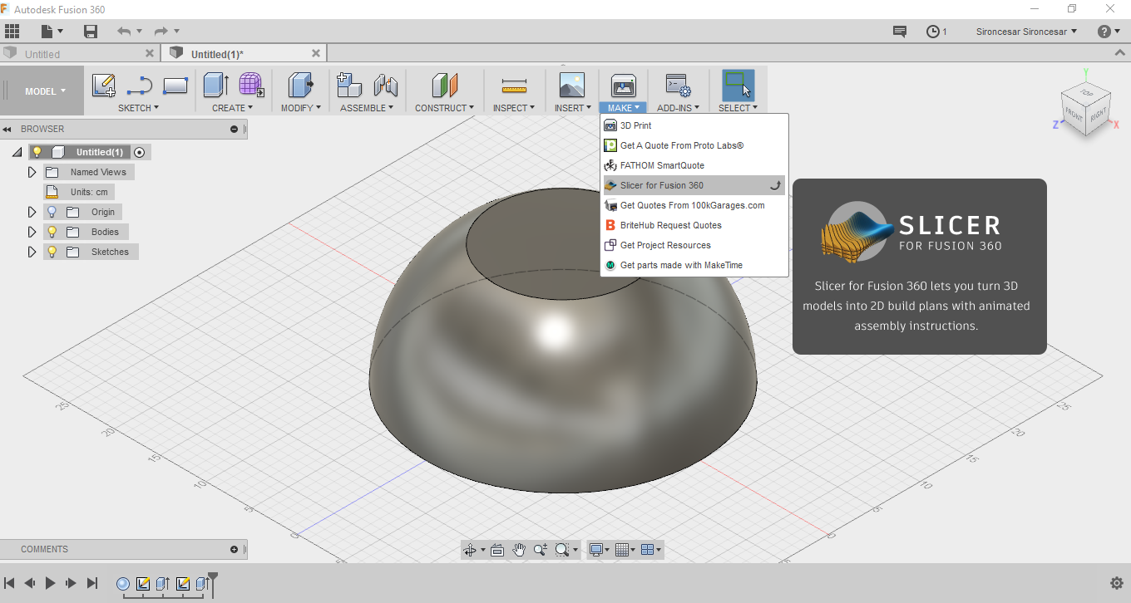Close the Untitled(1)* document tab

316,53
